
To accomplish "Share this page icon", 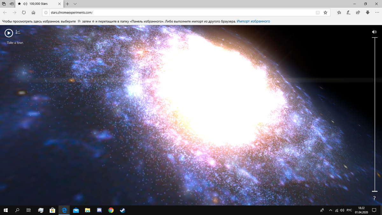I will 358,13.
